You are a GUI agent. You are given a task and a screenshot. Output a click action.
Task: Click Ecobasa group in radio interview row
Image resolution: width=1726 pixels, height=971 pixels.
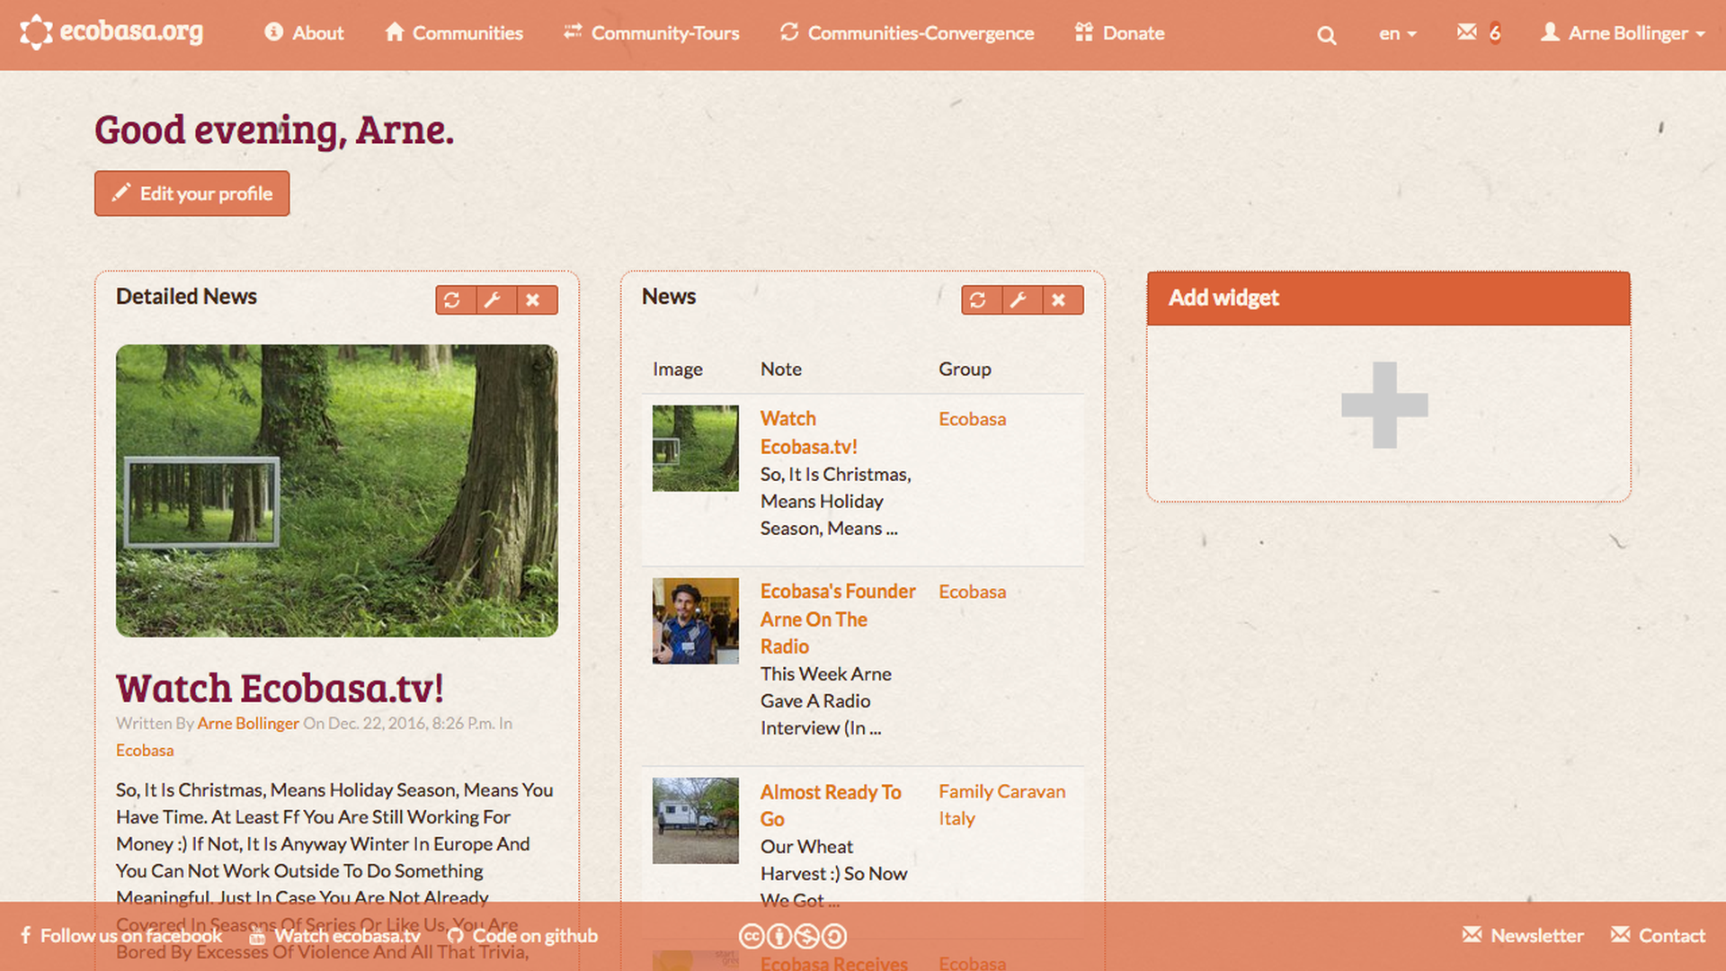click(972, 592)
